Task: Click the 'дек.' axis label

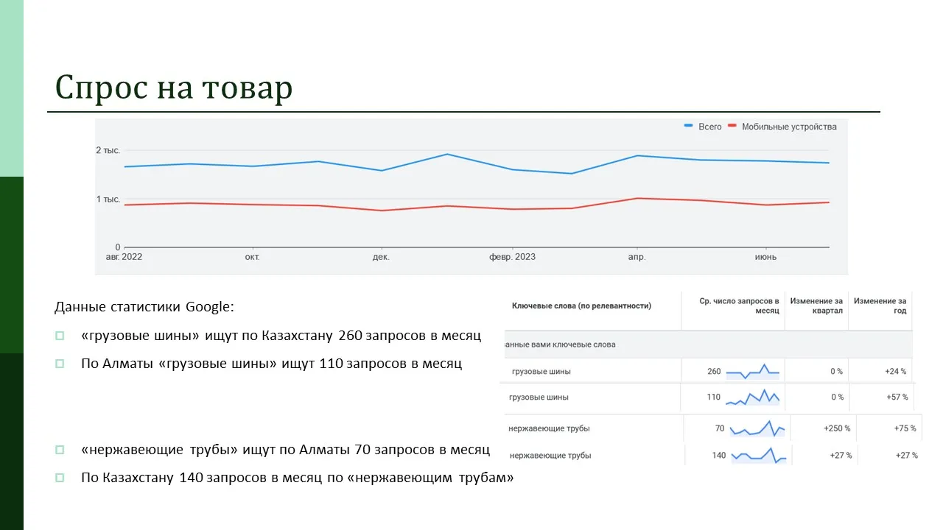Action: tap(381, 257)
